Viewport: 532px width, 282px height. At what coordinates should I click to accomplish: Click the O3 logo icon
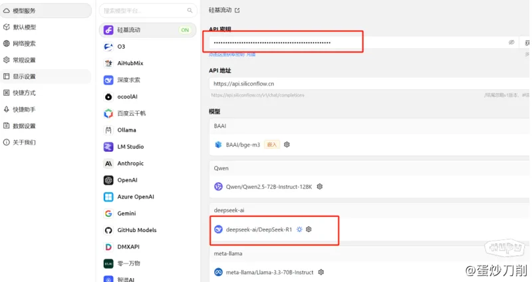coord(108,47)
